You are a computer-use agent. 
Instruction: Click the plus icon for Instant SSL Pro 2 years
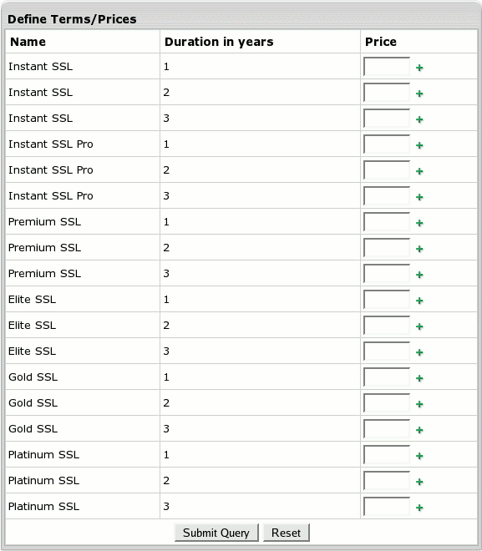419,171
